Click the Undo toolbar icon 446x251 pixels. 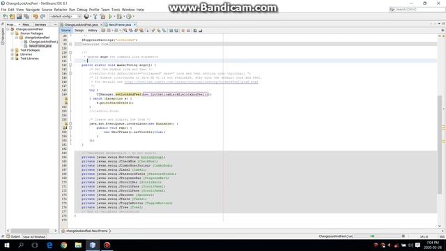(36, 17)
